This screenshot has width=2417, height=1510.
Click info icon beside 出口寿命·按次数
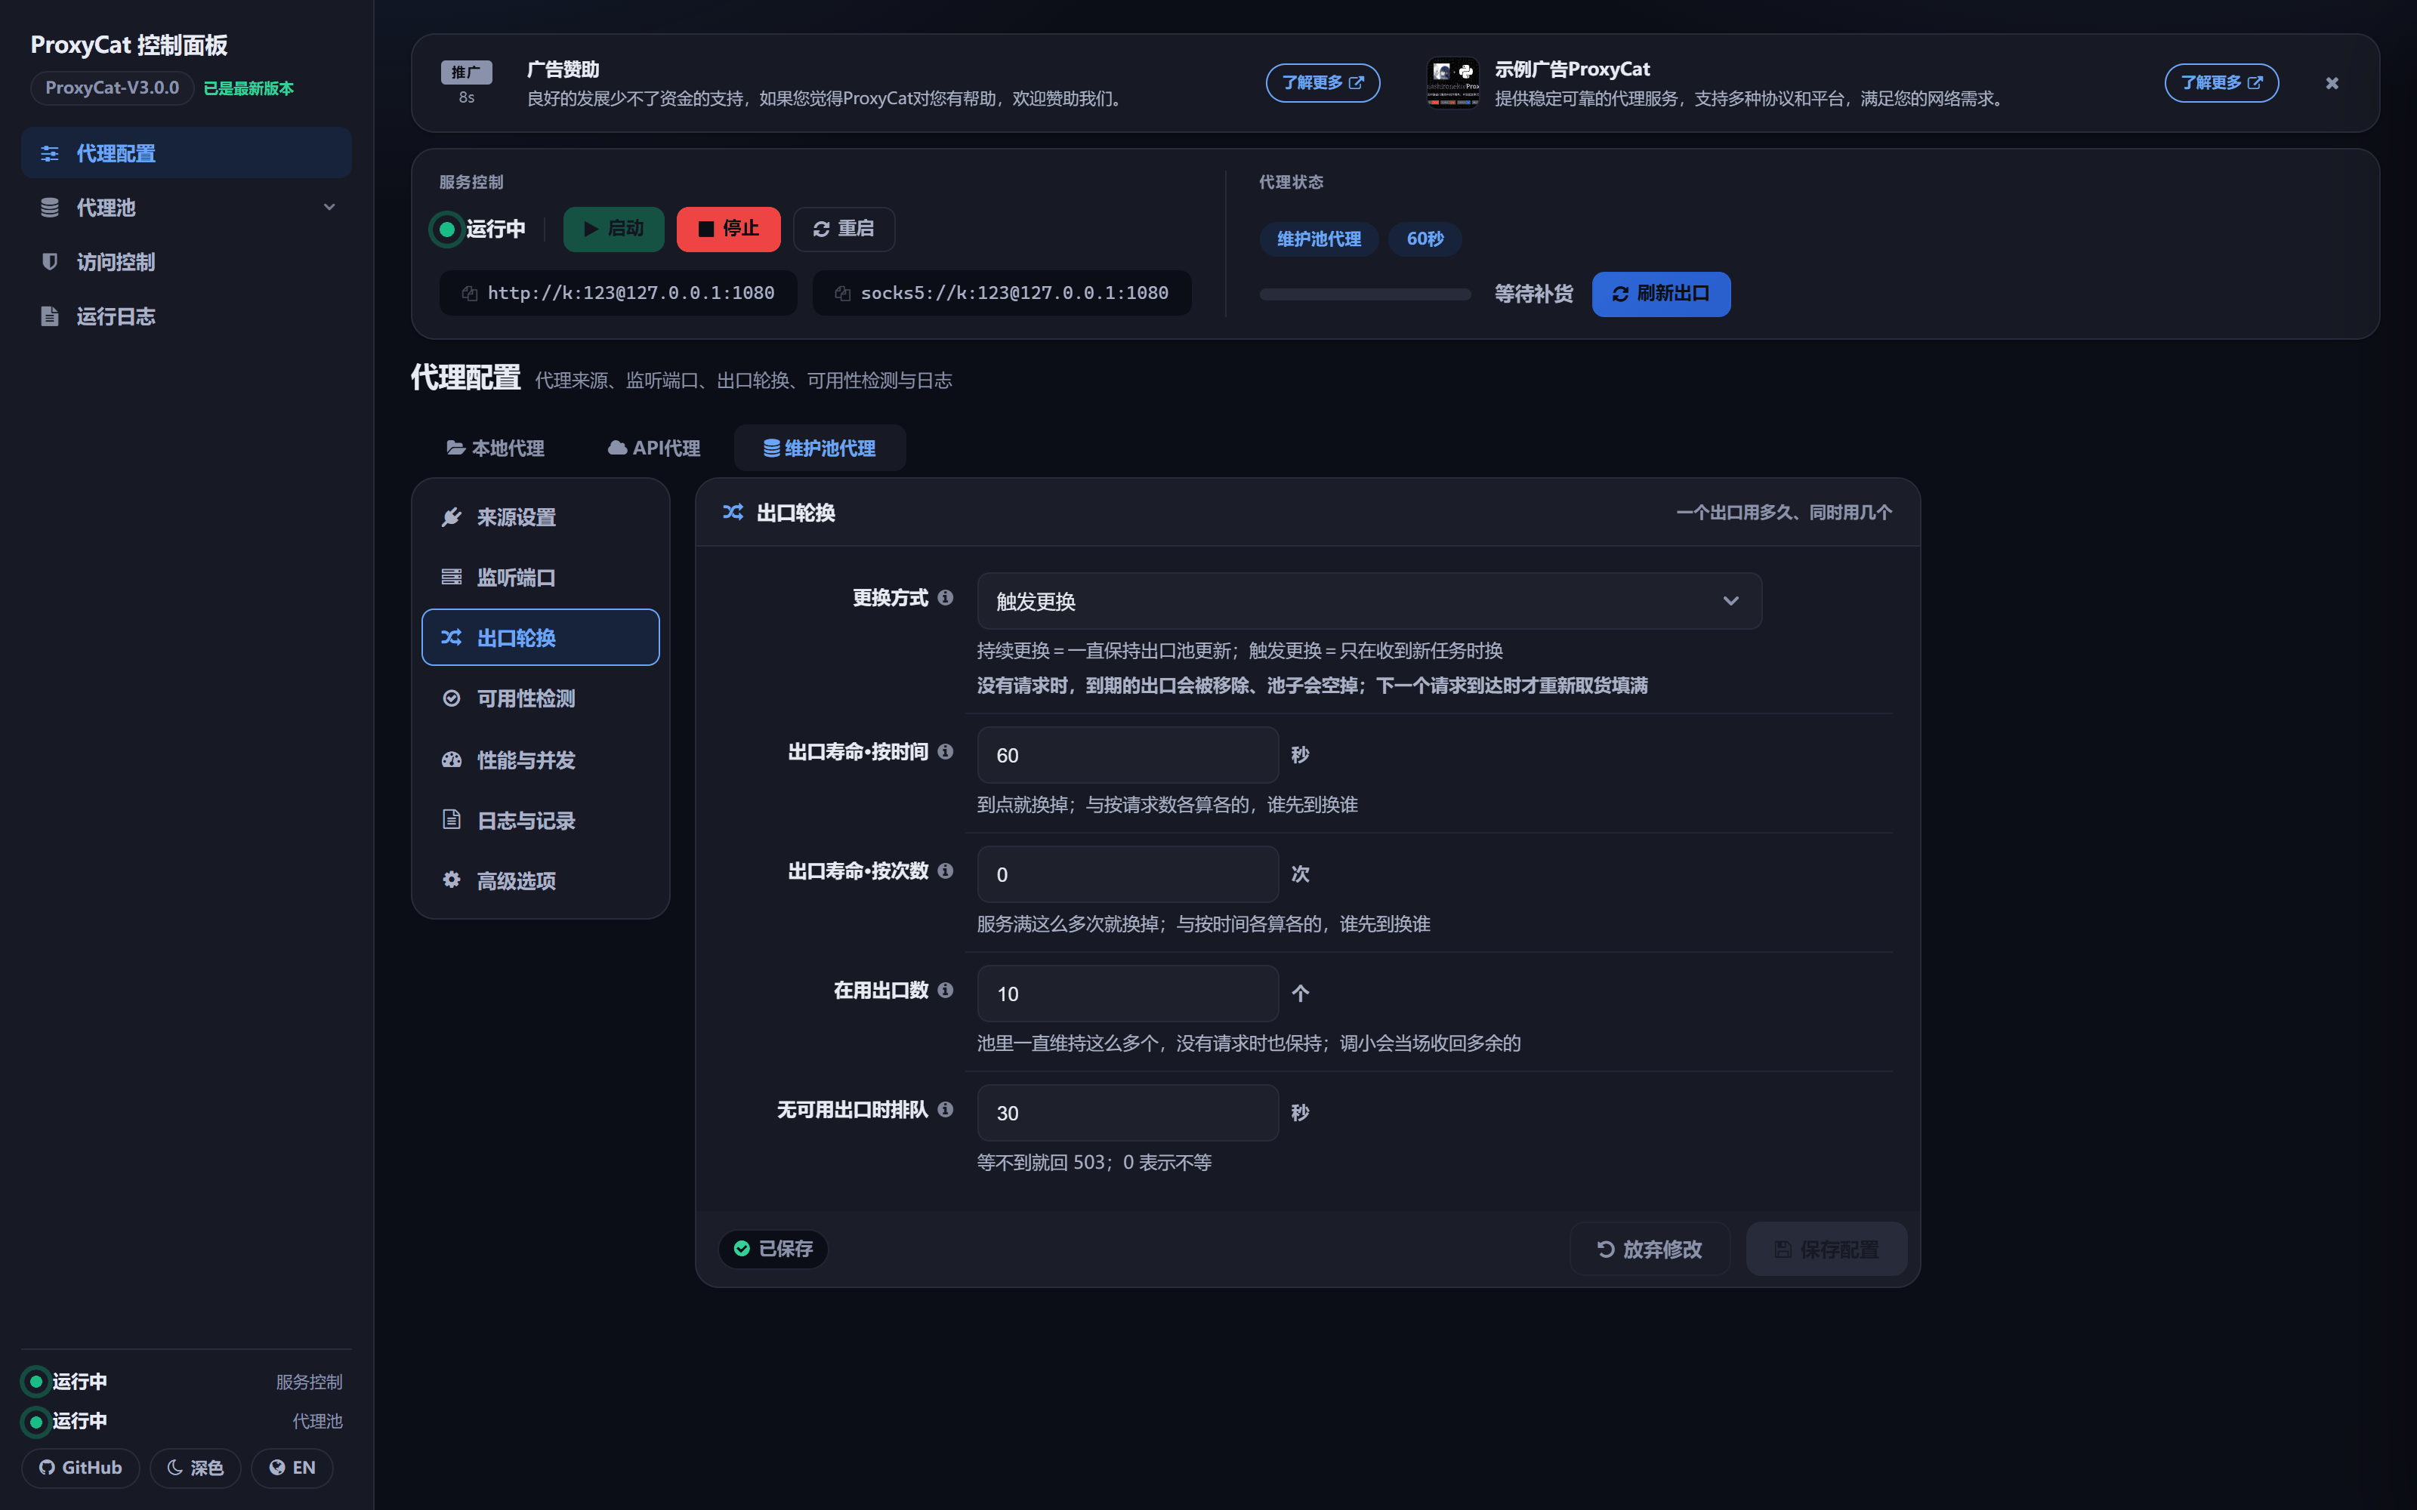tap(945, 871)
